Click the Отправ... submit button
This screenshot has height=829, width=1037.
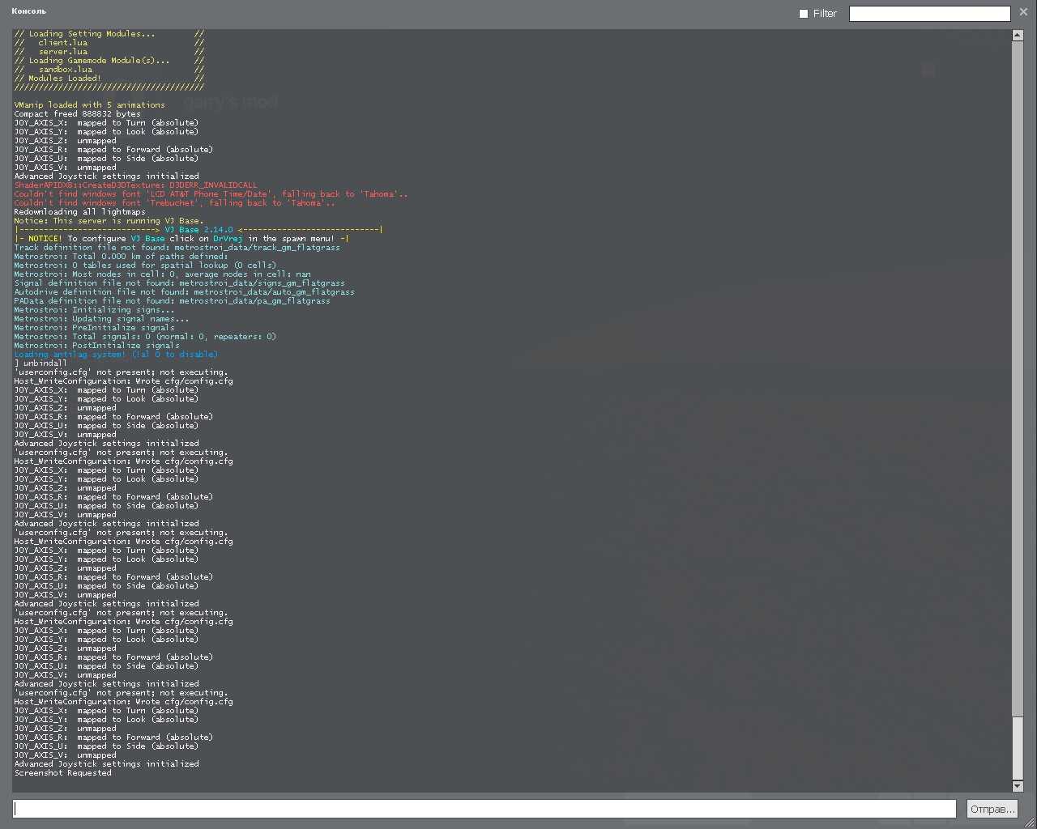pos(992,809)
